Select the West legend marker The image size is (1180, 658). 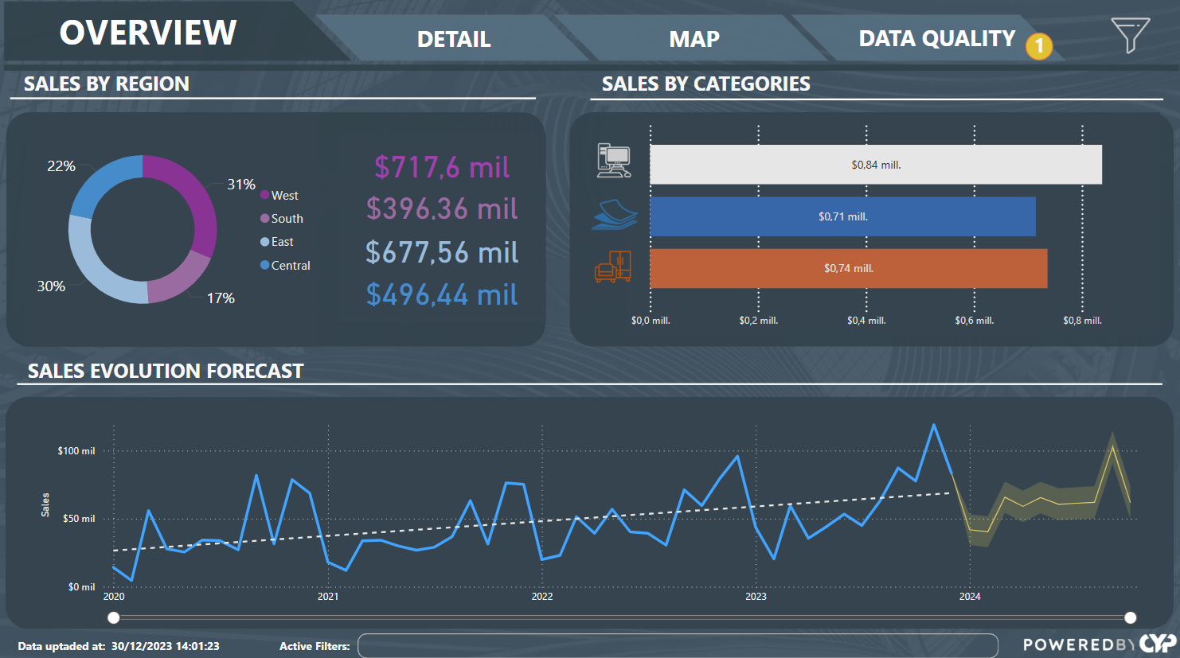click(265, 195)
